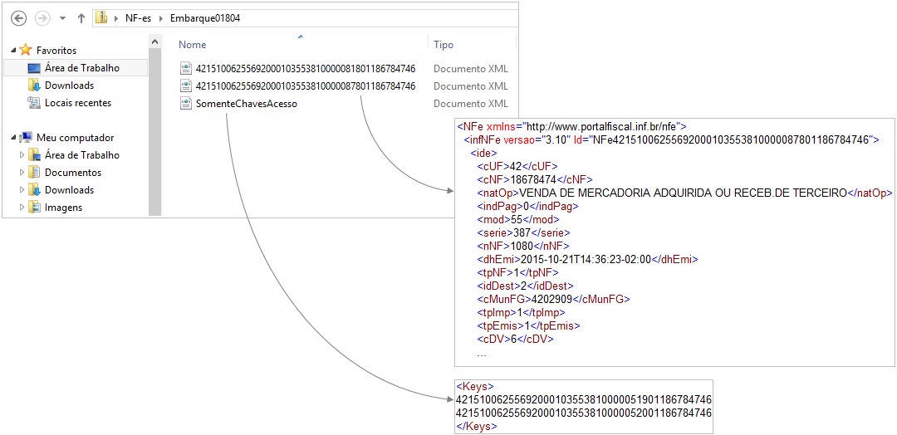Collapse the Favoritos group

coord(14,51)
